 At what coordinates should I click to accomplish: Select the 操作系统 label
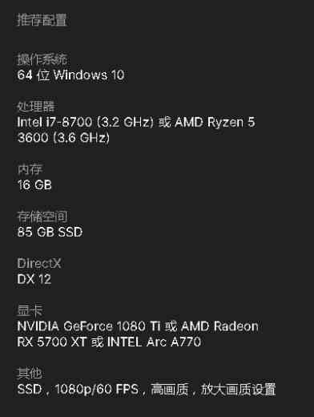[42, 59]
